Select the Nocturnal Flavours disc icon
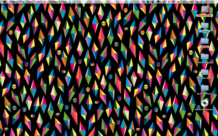Image resolution: width=218 pixels, height=136 pixels. (x=205, y=103)
